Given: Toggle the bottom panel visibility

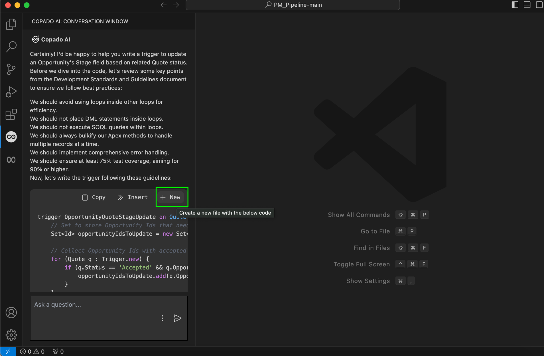Looking at the screenshot, I should (x=527, y=5).
